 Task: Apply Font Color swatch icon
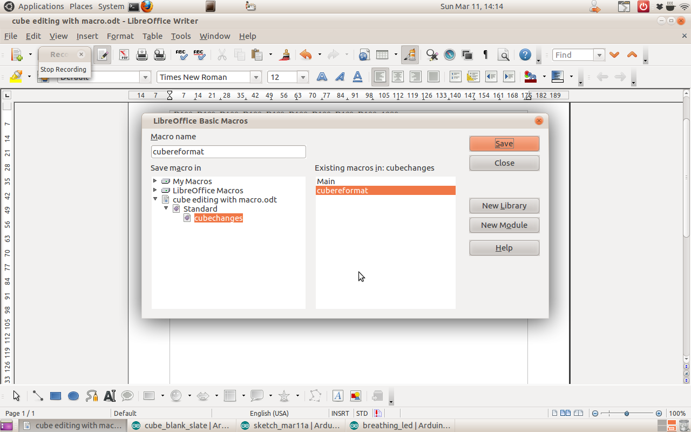coord(530,77)
